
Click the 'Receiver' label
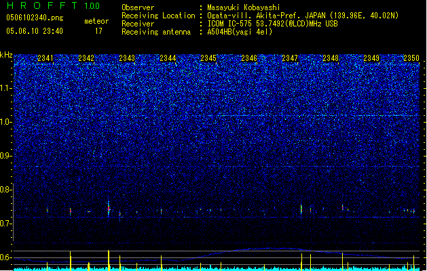click(x=138, y=24)
